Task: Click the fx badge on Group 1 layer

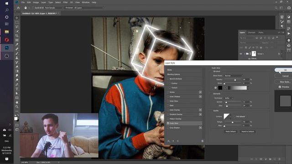Action: (x=279, y=54)
